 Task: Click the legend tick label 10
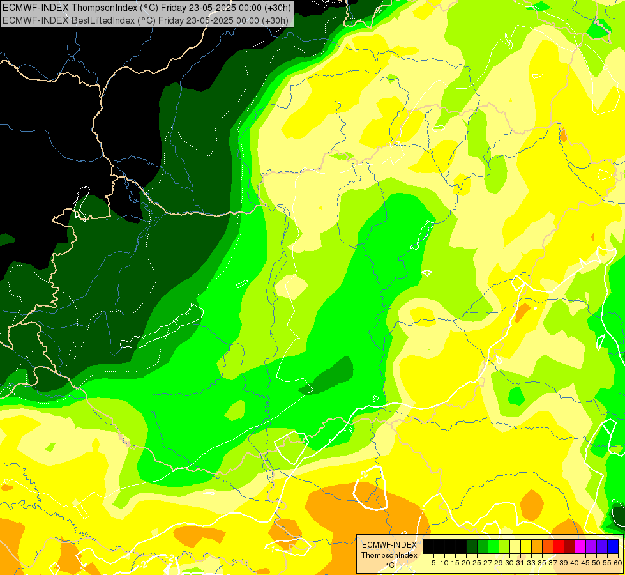(444, 563)
